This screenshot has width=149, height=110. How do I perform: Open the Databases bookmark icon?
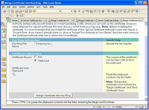[4, 64]
